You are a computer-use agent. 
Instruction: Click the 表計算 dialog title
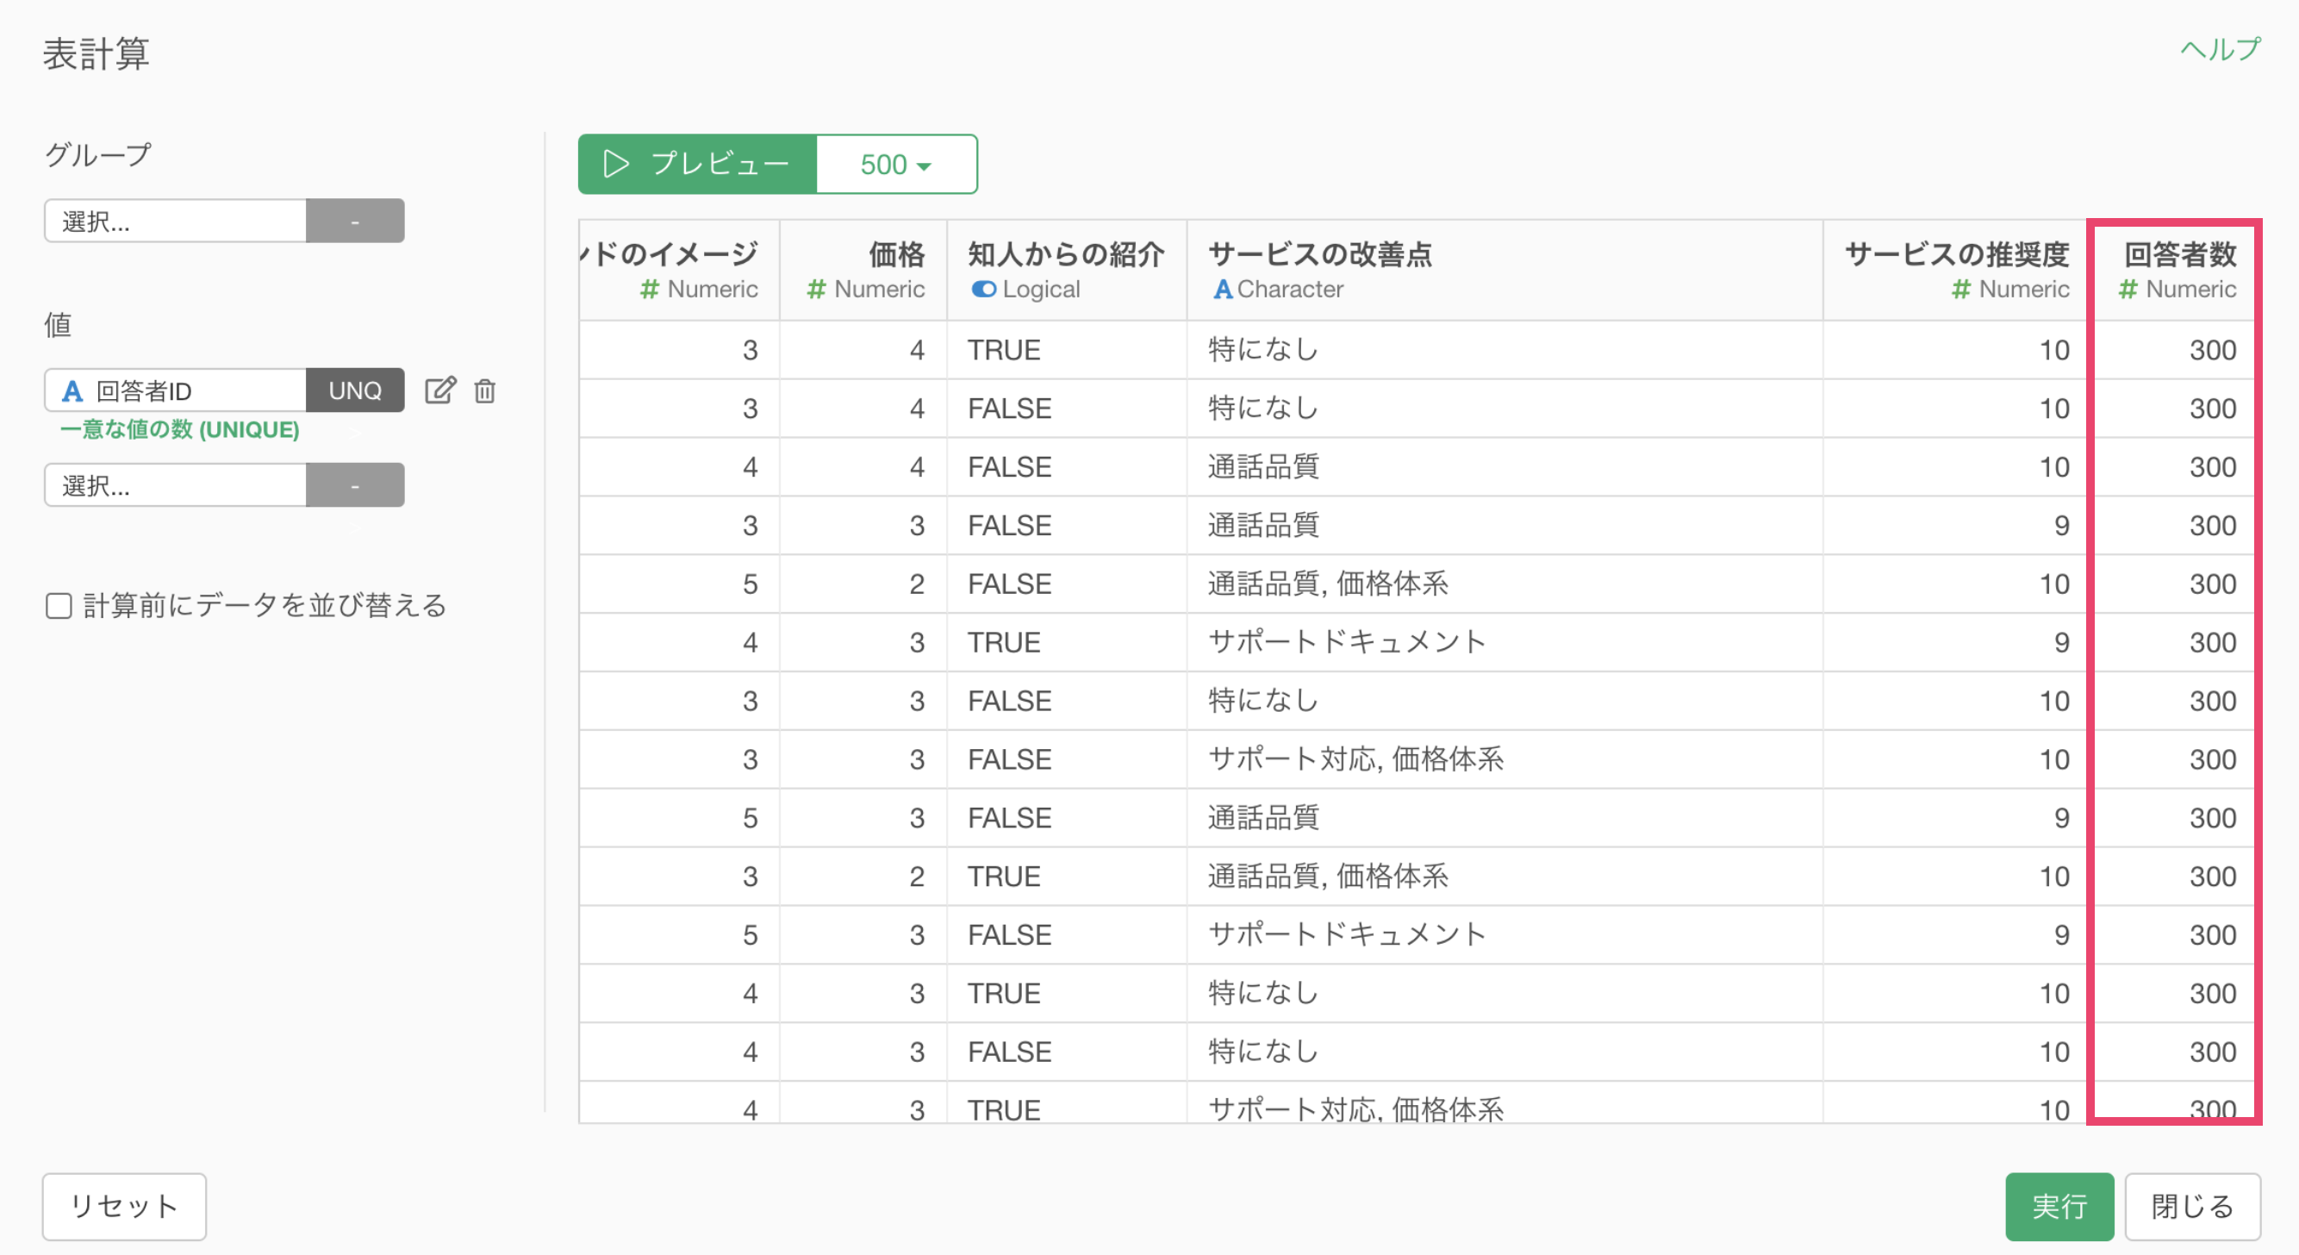point(97,53)
